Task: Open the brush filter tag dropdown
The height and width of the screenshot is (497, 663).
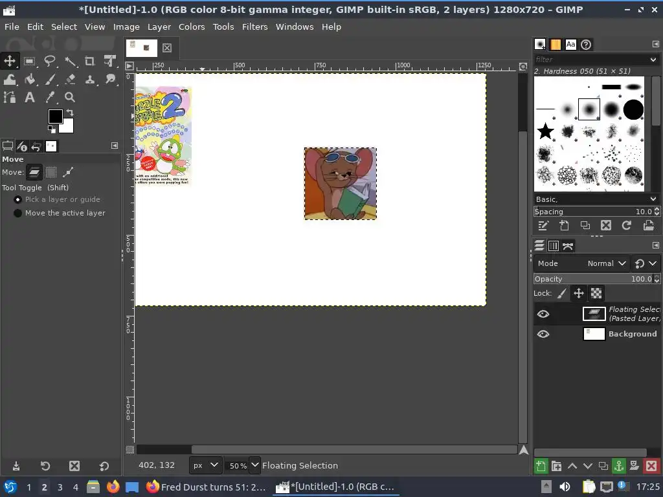Action: pyautogui.click(x=653, y=60)
